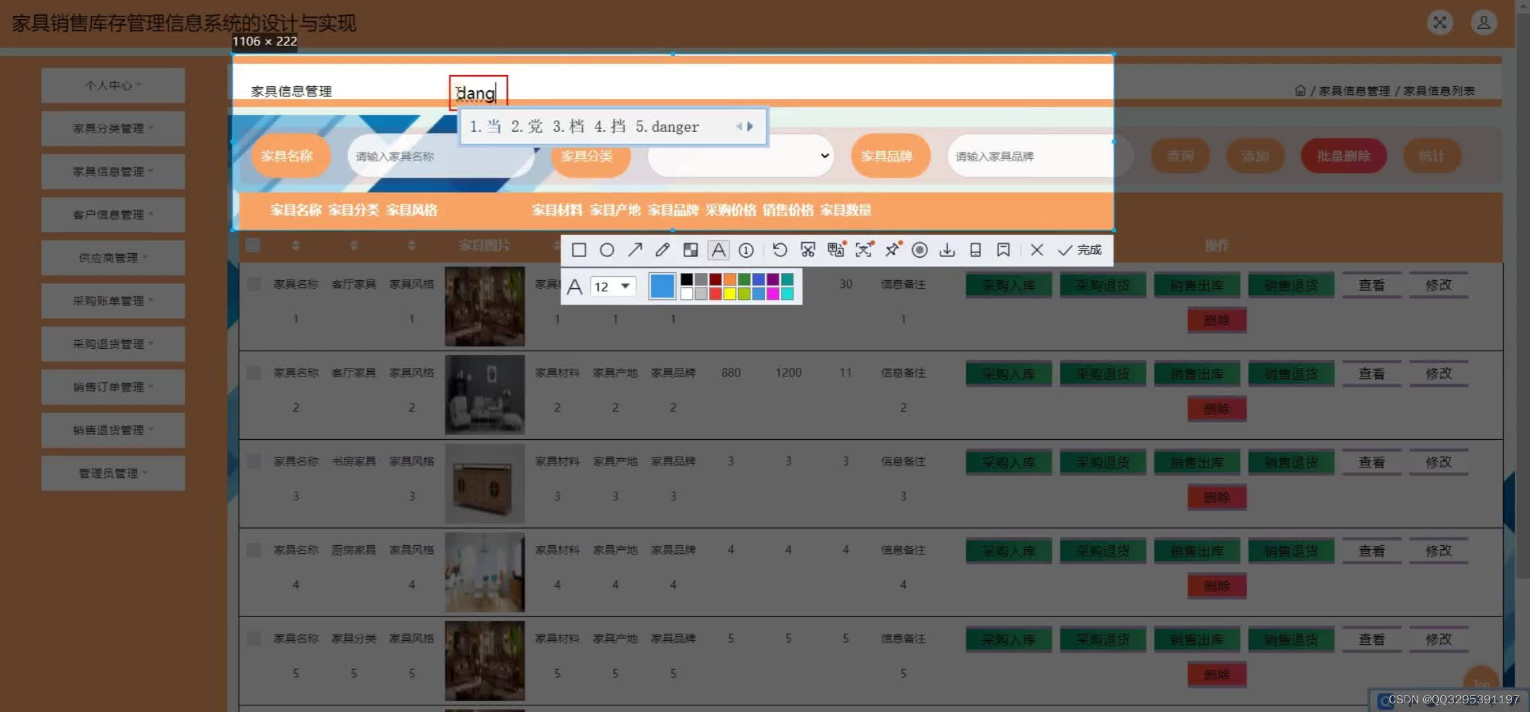The width and height of the screenshot is (1530, 712).
Task: Click 查看 in row 2
Action: coord(1372,374)
